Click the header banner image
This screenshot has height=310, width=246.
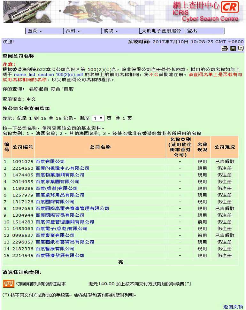96,12
